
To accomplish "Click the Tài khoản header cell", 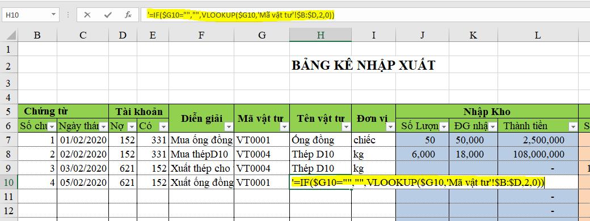I will (x=139, y=111).
